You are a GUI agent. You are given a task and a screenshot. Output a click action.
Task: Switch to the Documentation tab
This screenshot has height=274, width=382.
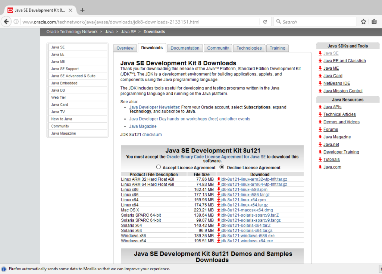(x=185, y=48)
